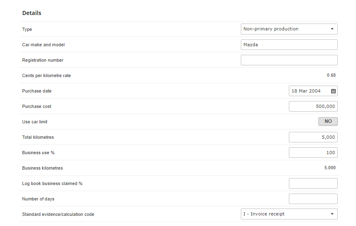The image size is (356, 226).
Task: Click the Details section heading
Action: (32, 13)
